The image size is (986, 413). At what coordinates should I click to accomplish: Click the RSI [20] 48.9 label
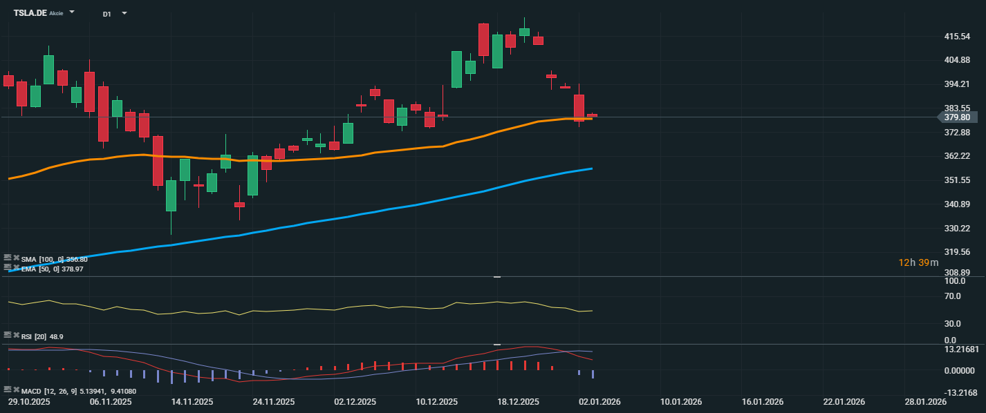[x=42, y=336]
